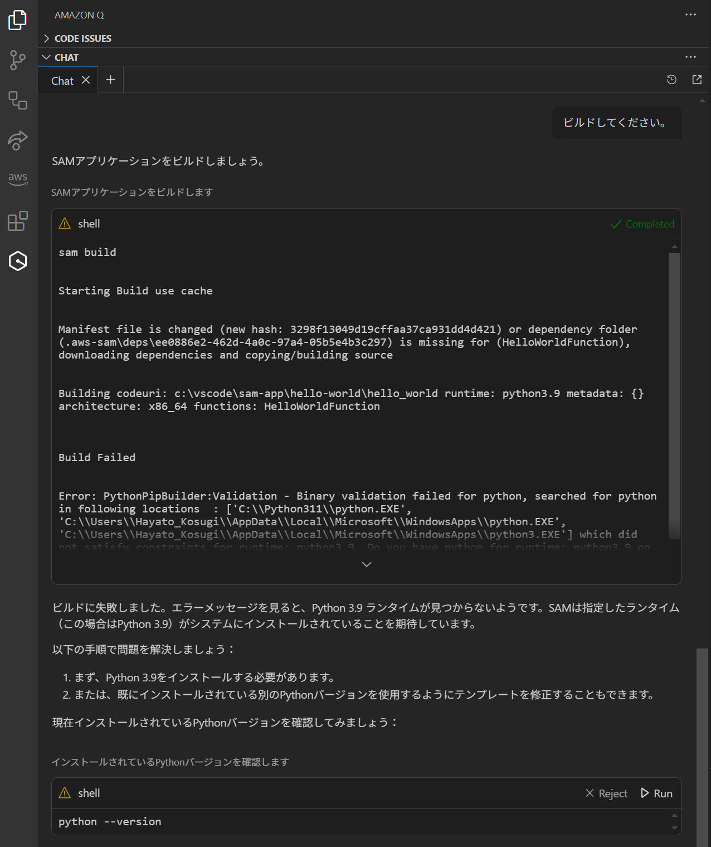Open the Explorer view in activity bar

pos(18,20)
